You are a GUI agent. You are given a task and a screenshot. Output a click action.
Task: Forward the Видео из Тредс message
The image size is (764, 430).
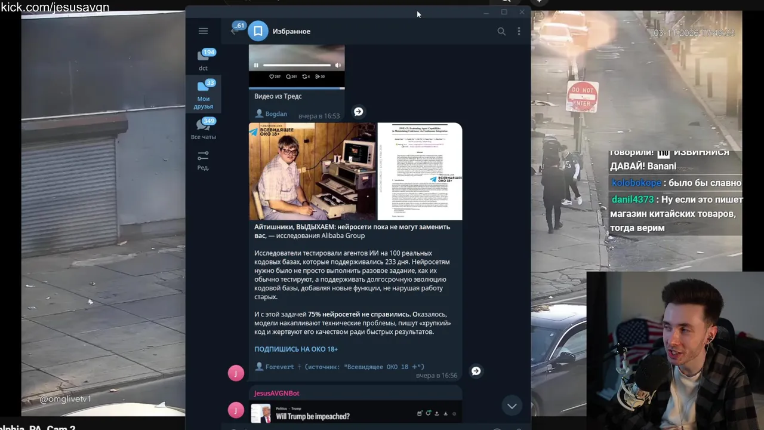(x=358, y=112)
